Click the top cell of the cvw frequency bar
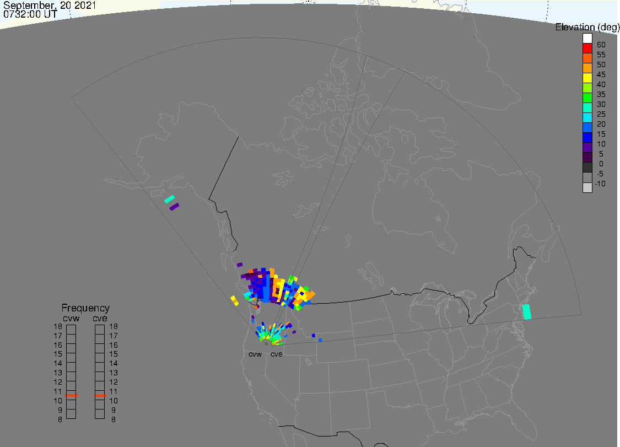This screenshot has height=447, width=620. tap(71, 330)
